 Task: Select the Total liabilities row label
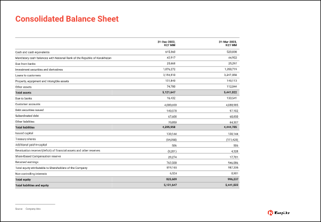tap(24, 127)
